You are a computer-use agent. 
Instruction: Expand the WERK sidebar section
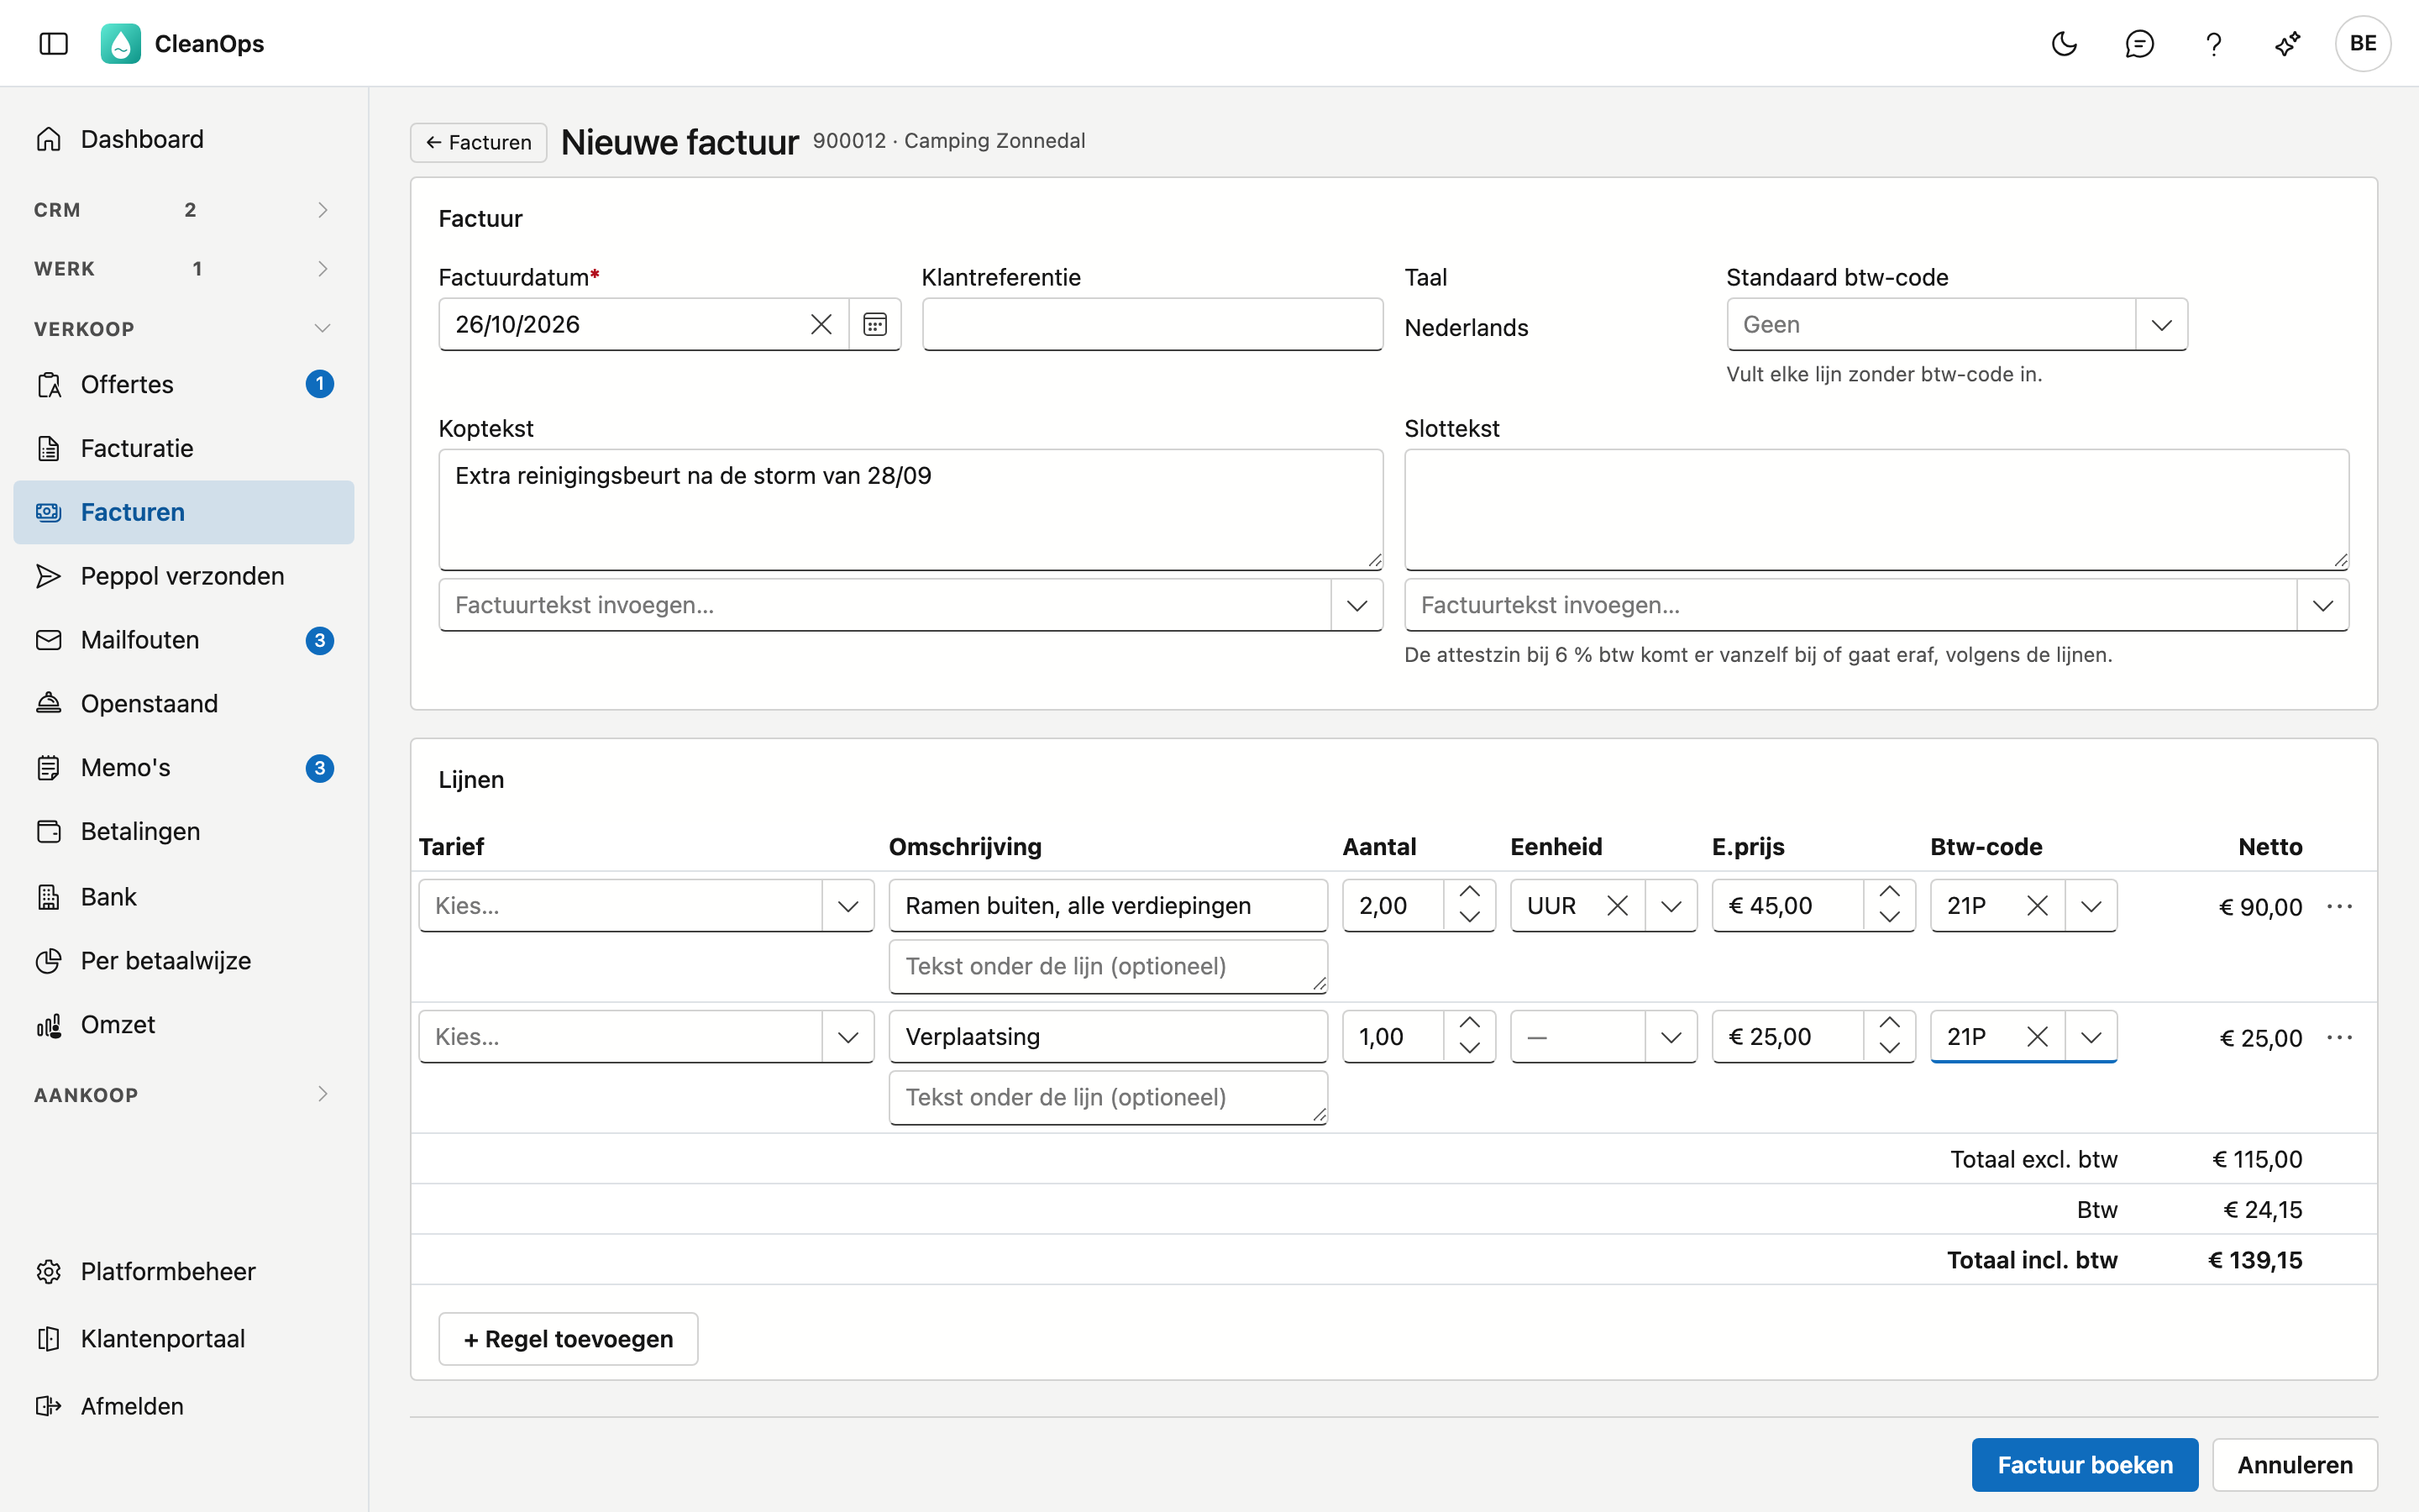point(184,269)
